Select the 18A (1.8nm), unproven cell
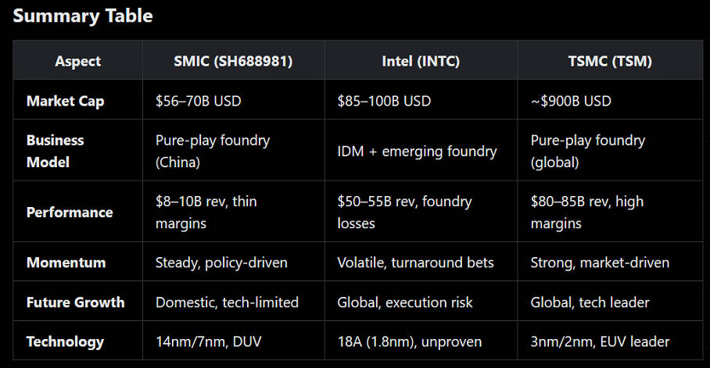 coord(410,341)
